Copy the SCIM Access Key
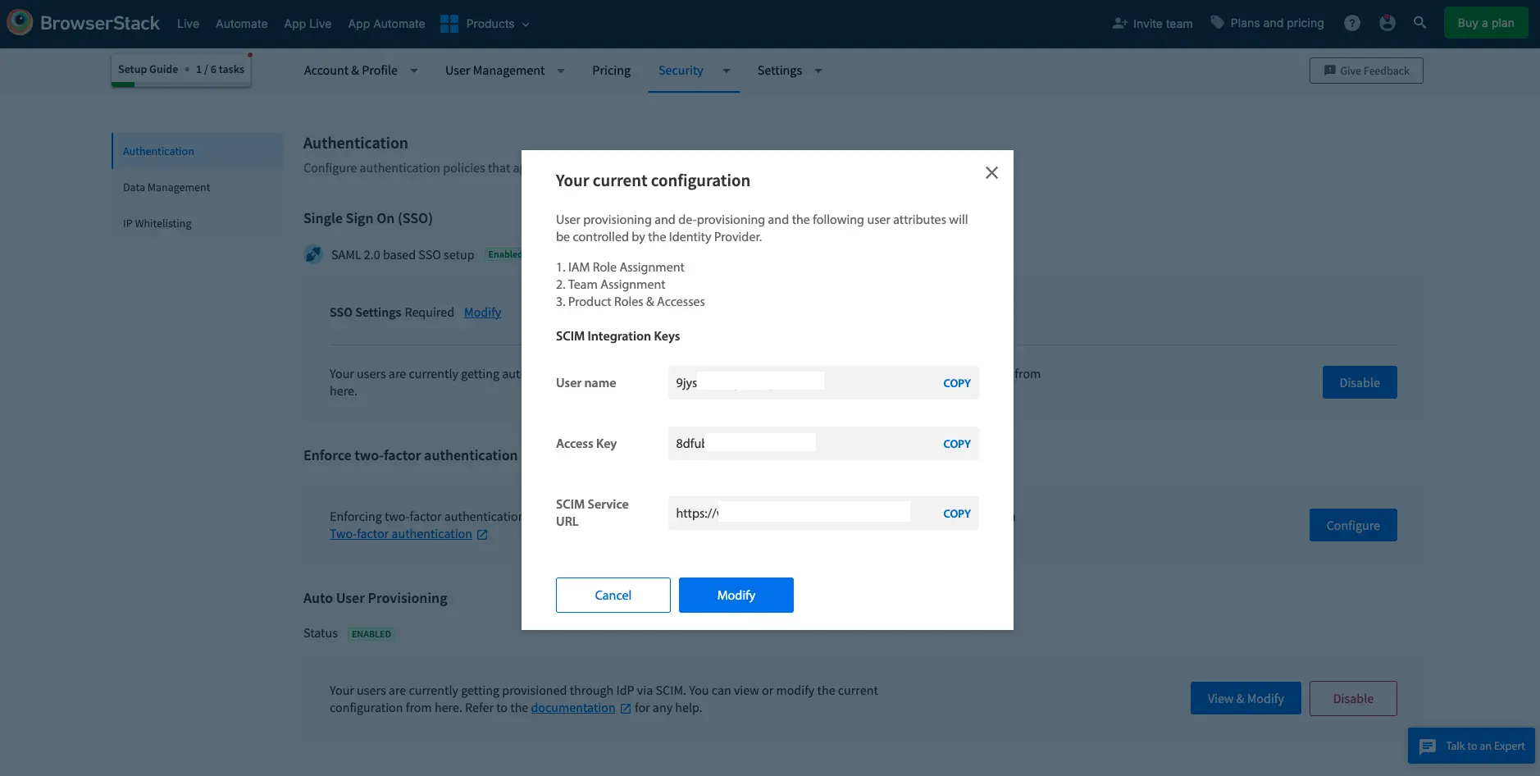The image size is (1540, 776). click(x=956, y=444)
